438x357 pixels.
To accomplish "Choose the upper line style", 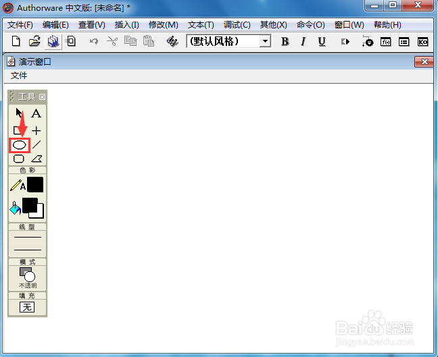I will point(28,238).
